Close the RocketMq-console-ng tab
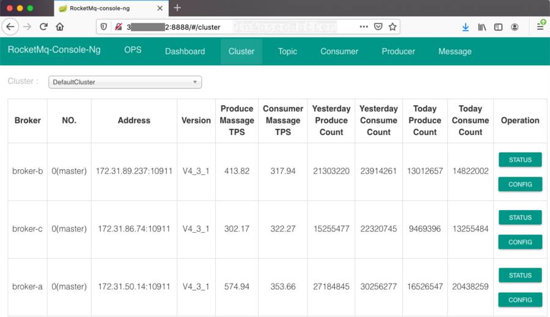The height and width of the screenshot is (317, 550). coord(160,8)
